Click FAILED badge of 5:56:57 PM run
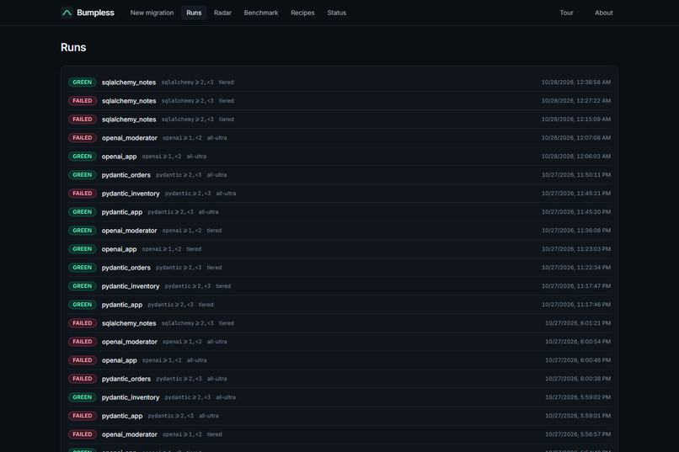Image resolution: width=679 pixels, height=452 pixels. (x=83, y=434)
